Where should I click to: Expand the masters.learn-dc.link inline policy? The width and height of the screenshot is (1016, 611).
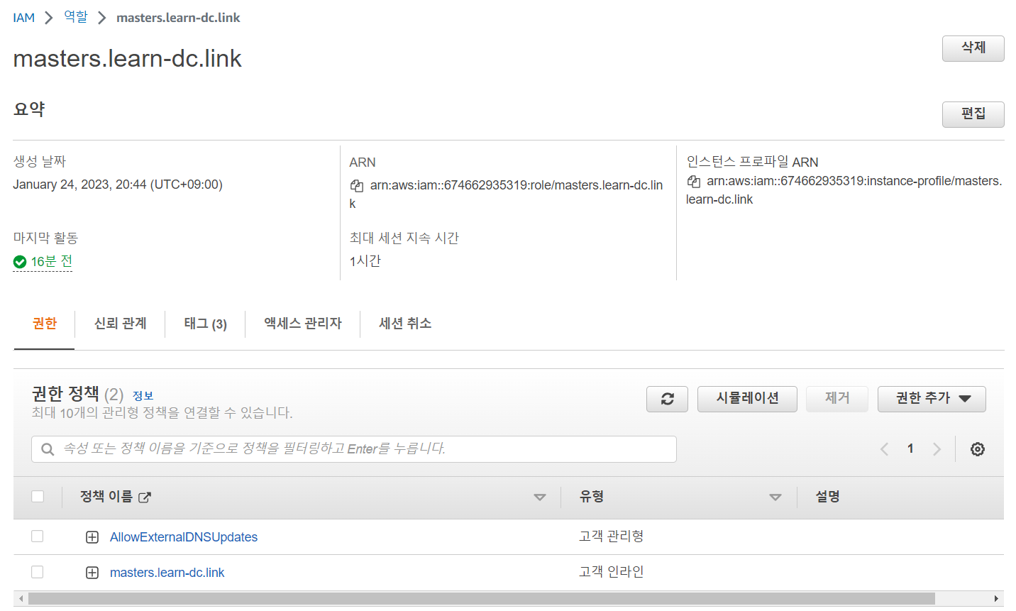point(92,572)
